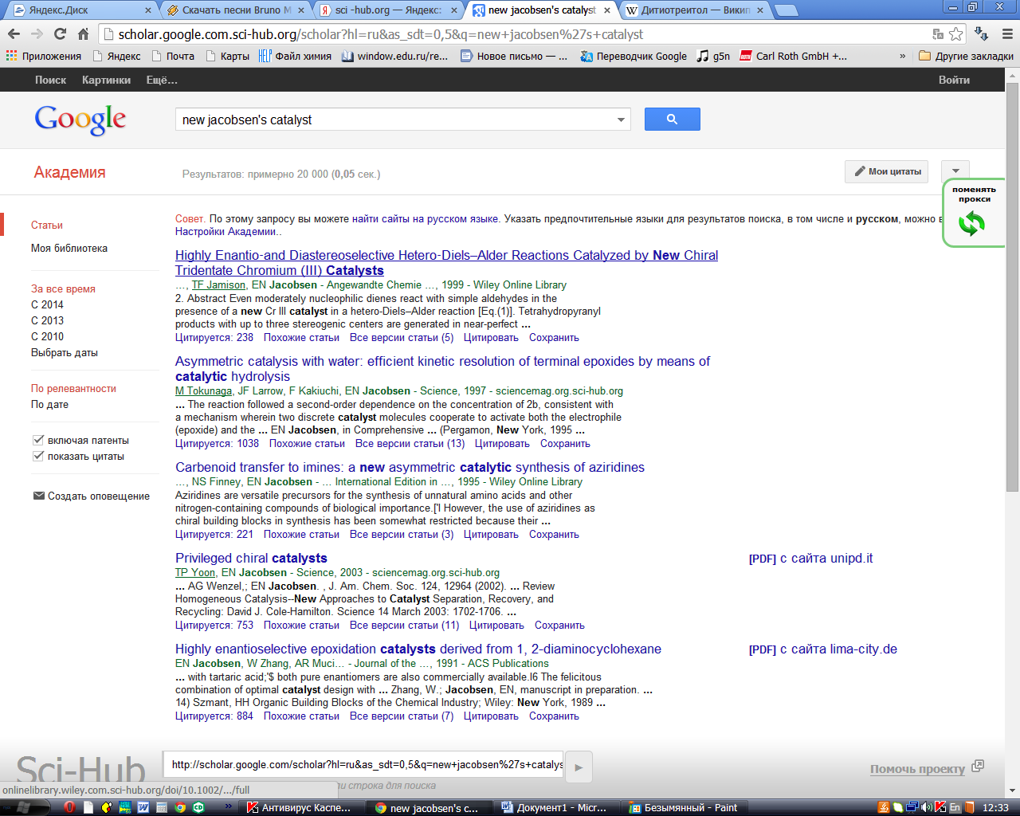Toggle the показать цитаты checkbox
1020x816 pixels.
37,456
